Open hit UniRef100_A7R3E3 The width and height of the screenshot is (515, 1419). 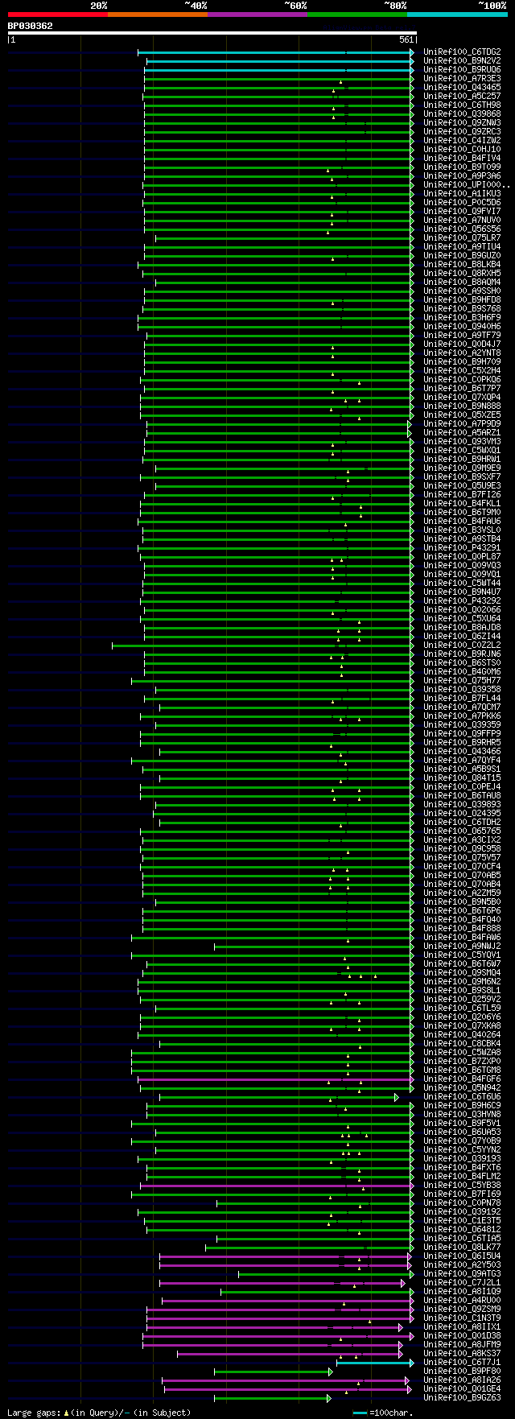tap(462, 78)
